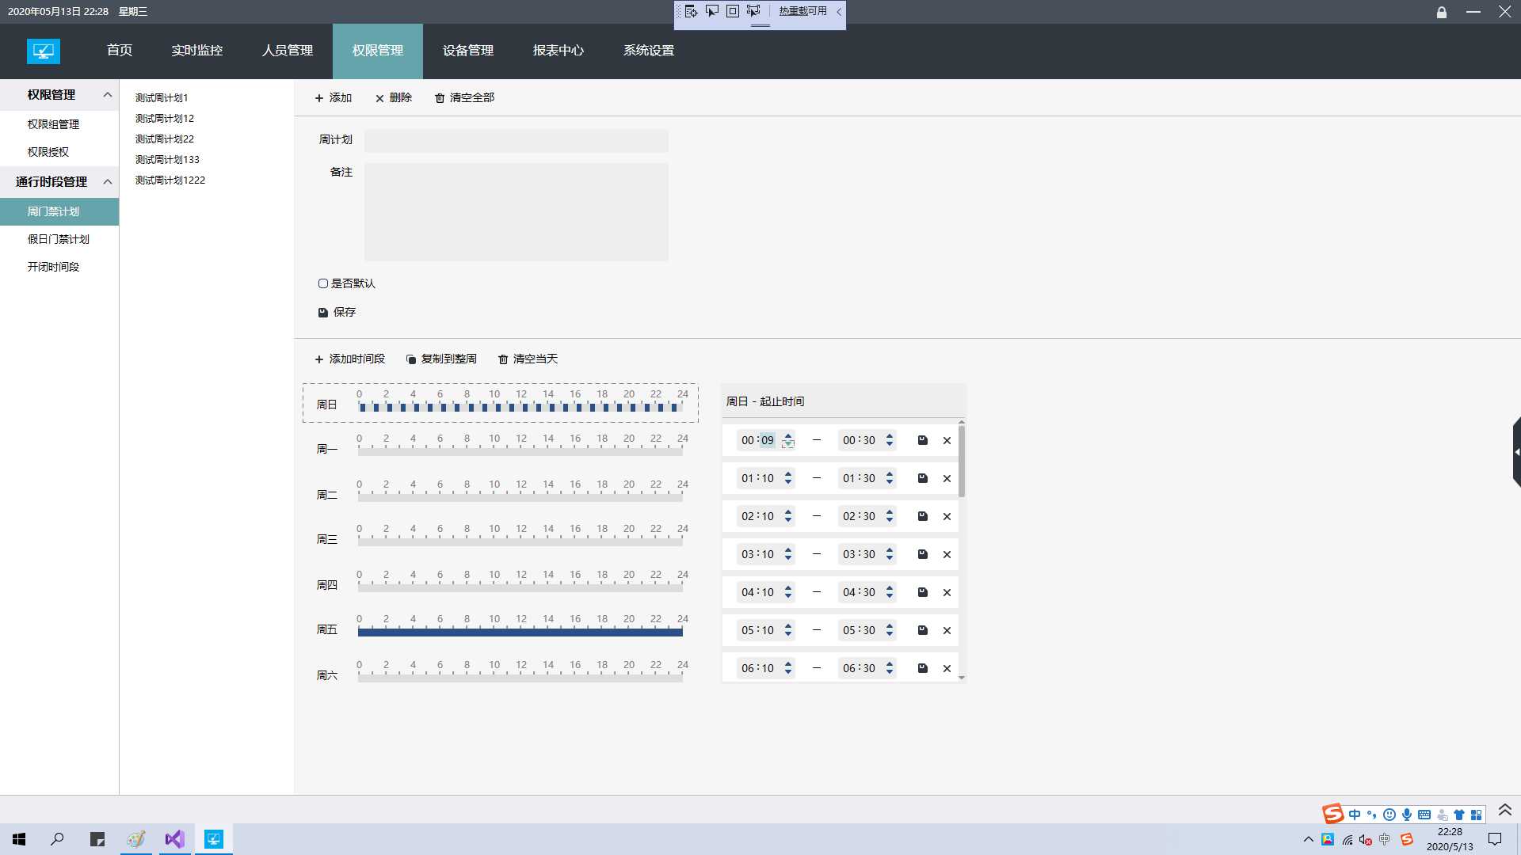Click the 保存 button
Viewport: 1521px width, 855px height.
click(337, 312)
